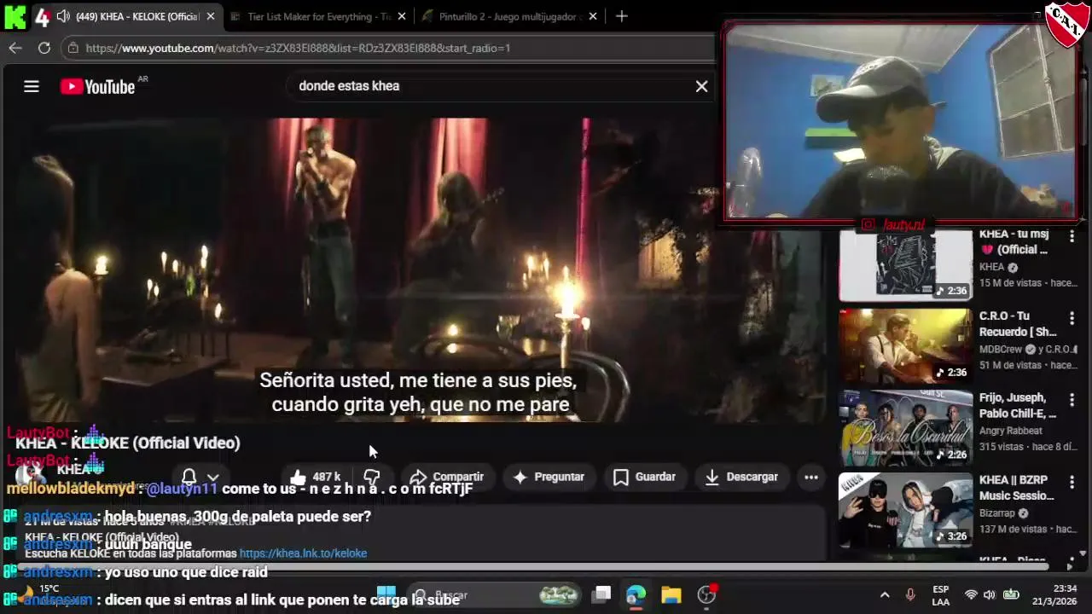Open the more actions three-dot menu

(811, 477)
